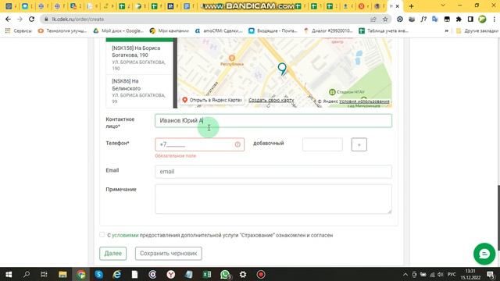This screenshot has width=500, height=281.
Task: Bookmark page with the star icon
Action: (x=385, y=19)
